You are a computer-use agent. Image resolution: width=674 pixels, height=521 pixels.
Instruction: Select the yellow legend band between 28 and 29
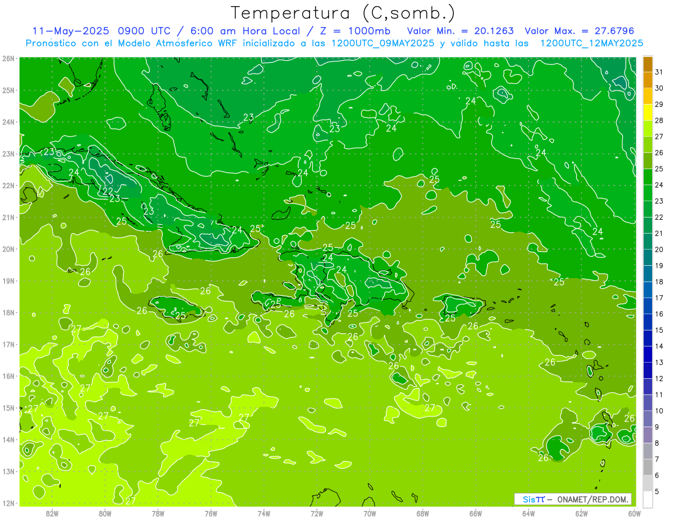pyautogui.click(x=648, y=113)
